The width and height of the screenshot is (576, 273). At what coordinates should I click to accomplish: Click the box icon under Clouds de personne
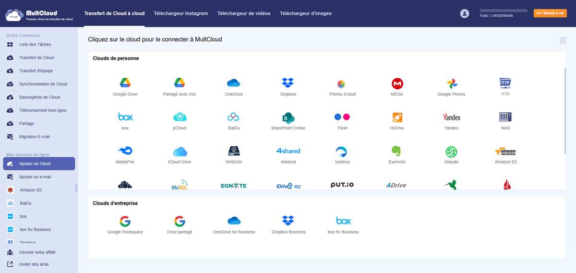point(125,117)
